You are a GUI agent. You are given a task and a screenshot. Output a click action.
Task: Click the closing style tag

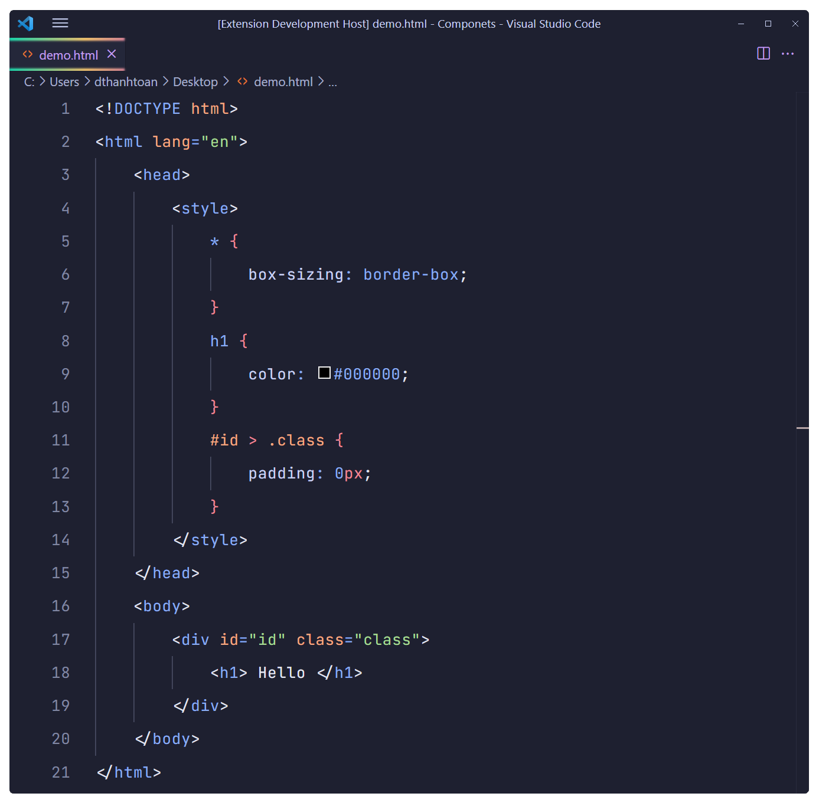[x=210, y=540]
